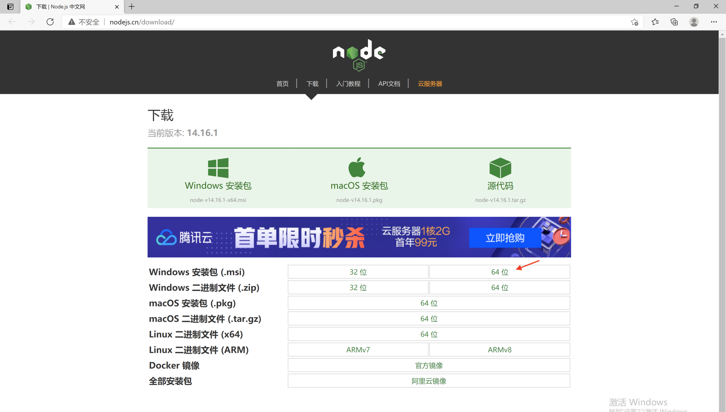Open 云服务器 nav item

(x=430, y=84)
